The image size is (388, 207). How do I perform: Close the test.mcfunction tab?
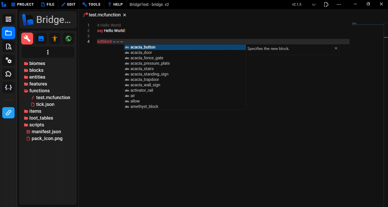pyautogui.click(x=125, y=15)
